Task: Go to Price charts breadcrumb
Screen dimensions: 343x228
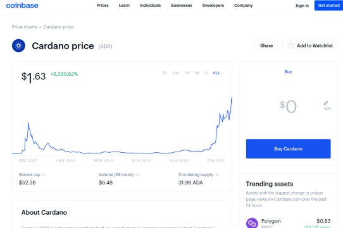Action: 25,27
